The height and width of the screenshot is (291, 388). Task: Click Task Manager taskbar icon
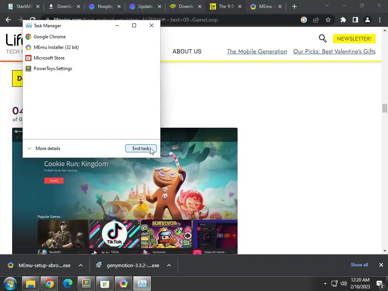click(142, 283)
